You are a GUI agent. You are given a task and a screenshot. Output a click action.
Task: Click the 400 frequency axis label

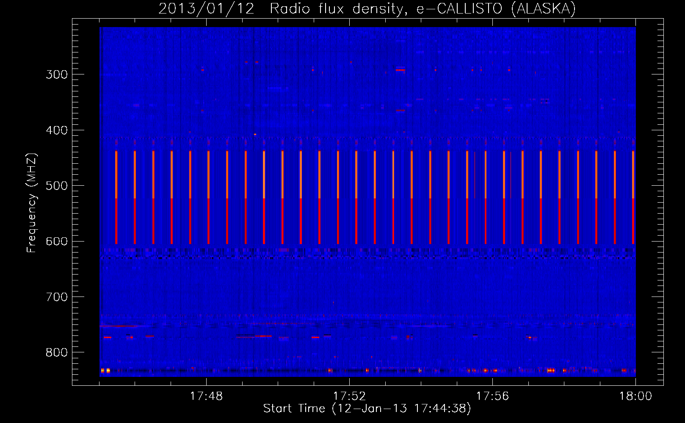(57, 130)
